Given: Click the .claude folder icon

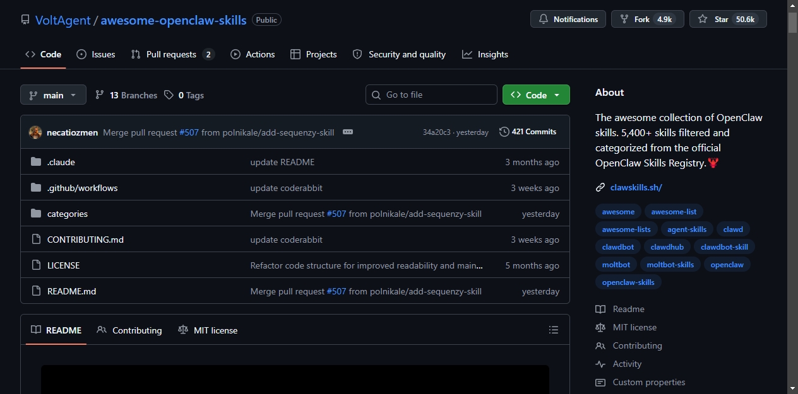Looking at the screenshot, I should click(36, 162).
